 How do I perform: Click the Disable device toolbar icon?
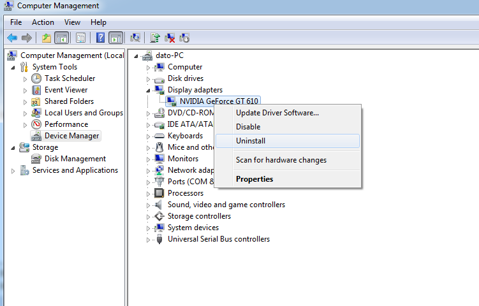(185, 38)
